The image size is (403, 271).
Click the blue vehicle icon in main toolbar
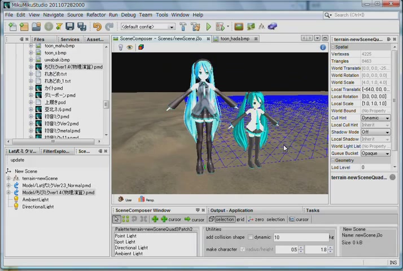point(273,26)
